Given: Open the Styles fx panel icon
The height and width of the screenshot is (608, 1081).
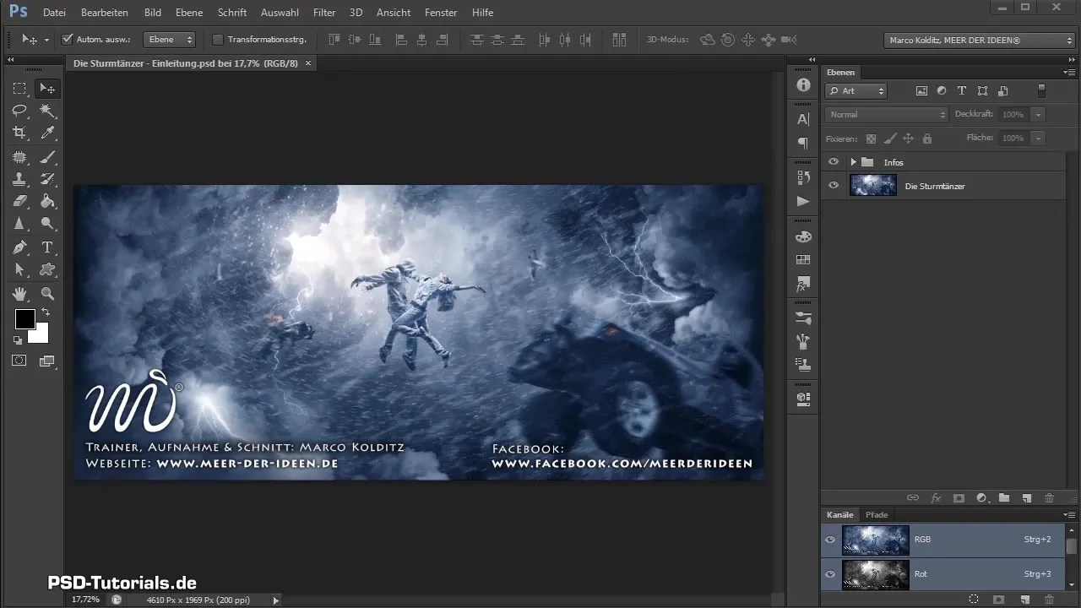Looking at the screenshot, I should click(x=803, y=285).
